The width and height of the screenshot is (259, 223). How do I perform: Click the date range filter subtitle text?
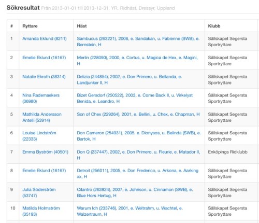pos(108,8)
